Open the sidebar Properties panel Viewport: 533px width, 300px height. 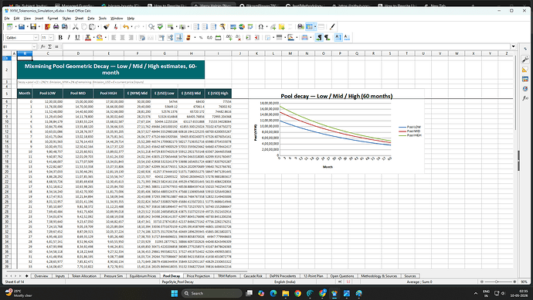(525, 60)
